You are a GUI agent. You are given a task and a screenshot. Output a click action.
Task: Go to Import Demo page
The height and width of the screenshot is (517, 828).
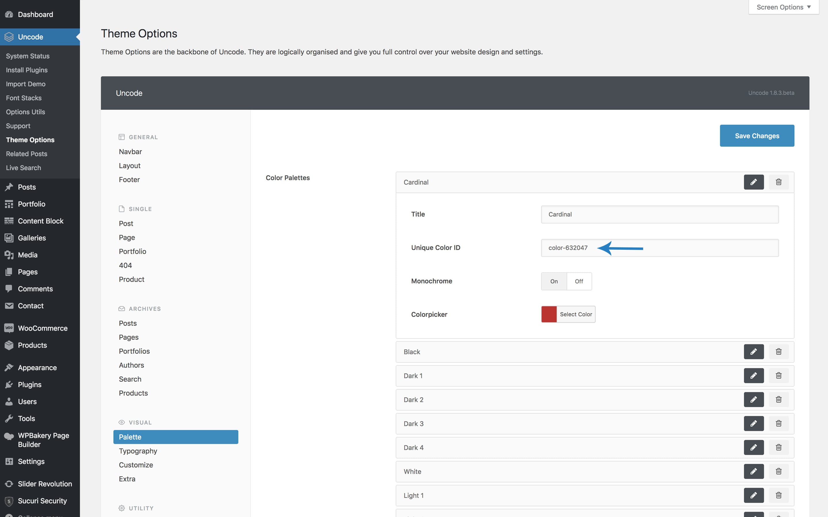[26, 84]
